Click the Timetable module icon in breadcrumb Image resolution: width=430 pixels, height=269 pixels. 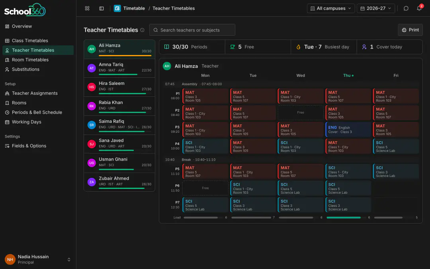(117, 8)
